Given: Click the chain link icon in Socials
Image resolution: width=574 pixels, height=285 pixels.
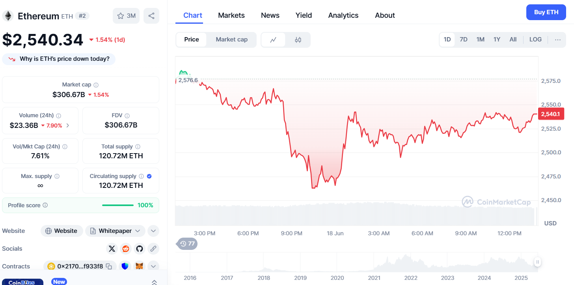Looking at the screenshot, I should (153, 249).
